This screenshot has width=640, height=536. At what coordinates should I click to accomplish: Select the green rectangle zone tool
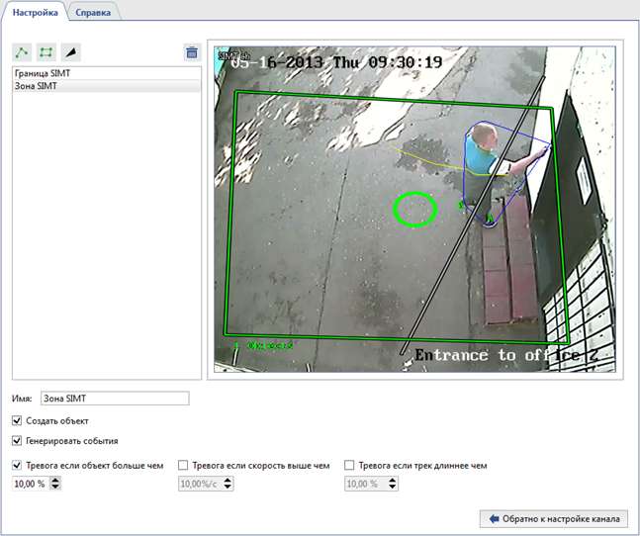coord(46,52)
